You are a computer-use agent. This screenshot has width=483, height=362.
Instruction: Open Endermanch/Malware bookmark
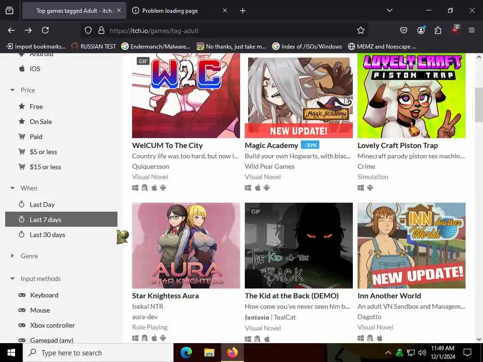(x=156, y=47)
